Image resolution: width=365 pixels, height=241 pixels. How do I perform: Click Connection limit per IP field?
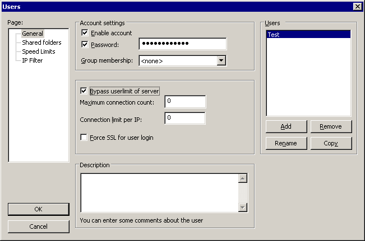tap(185, 119)
